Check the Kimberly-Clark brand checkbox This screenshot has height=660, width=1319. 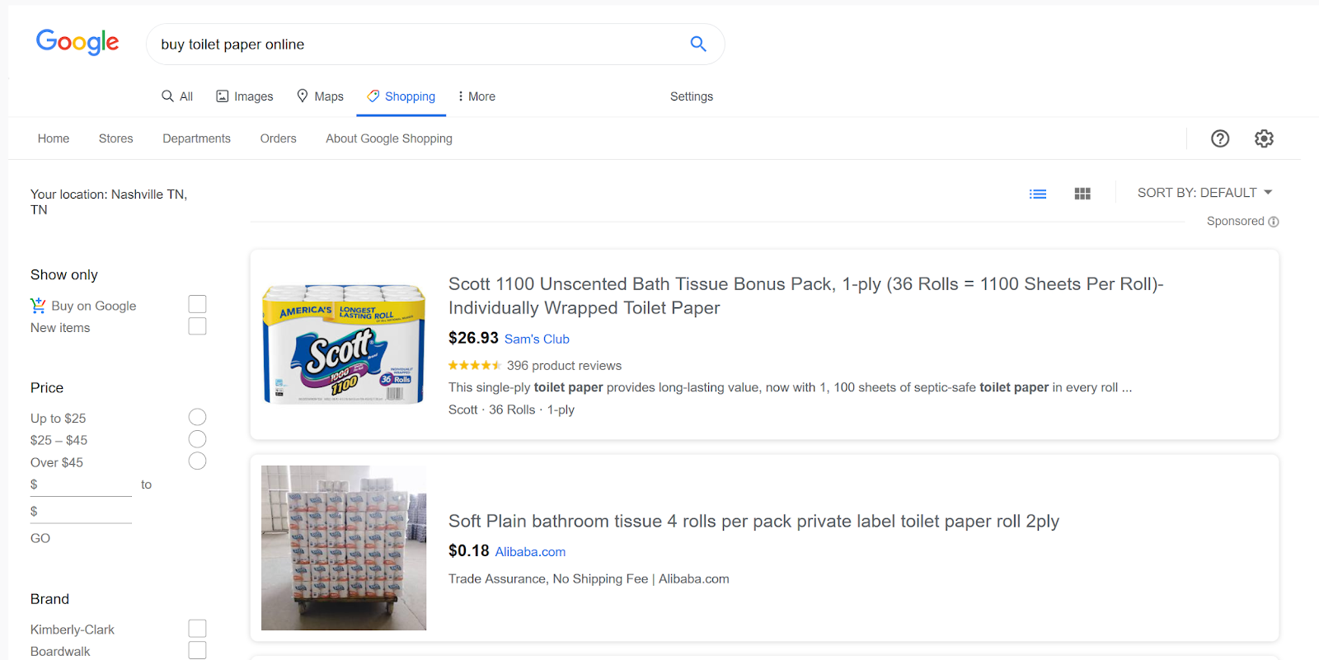click(197, 629)
